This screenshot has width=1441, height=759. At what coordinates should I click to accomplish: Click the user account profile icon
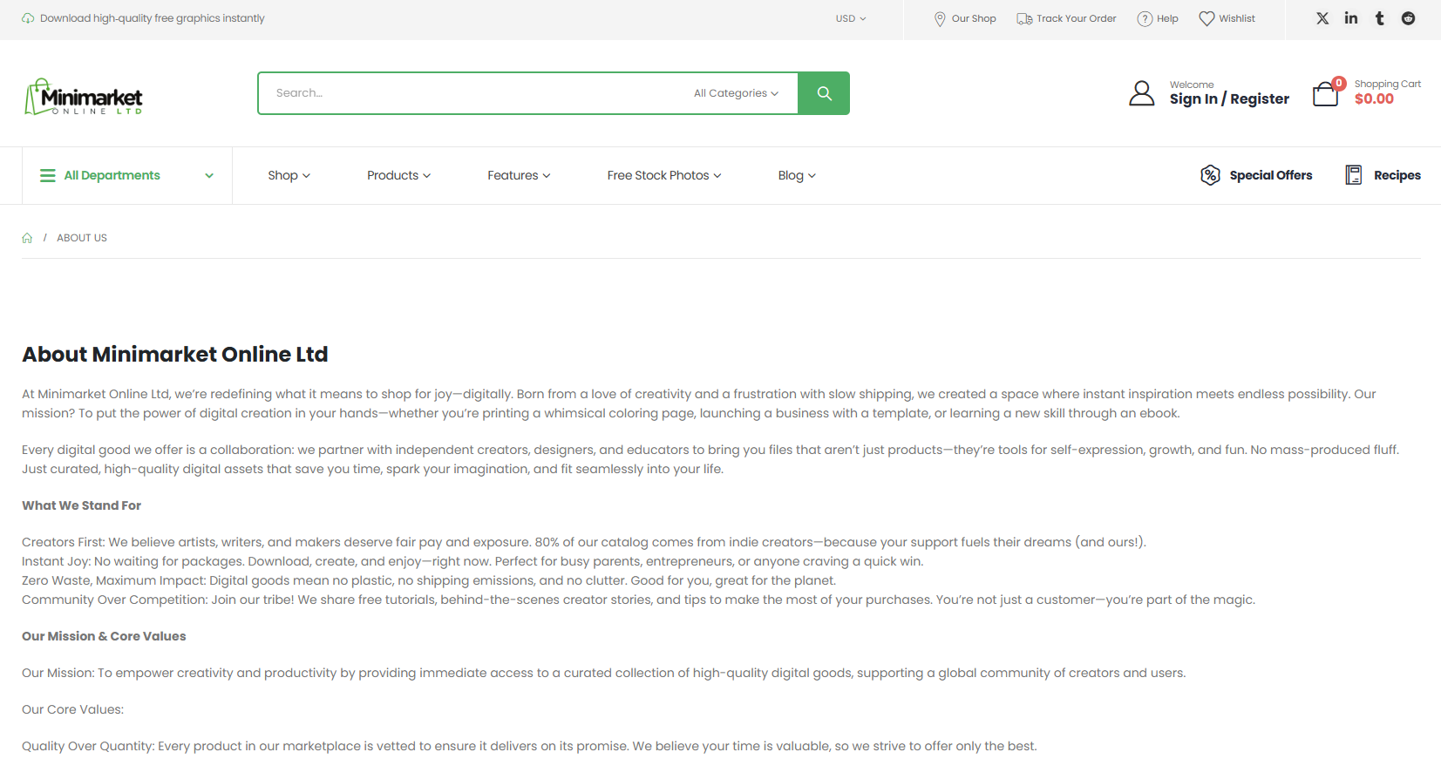1141,93
